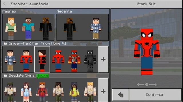The height and width of the screenshot is (102, 183).
Task: Select the highlighted red-black jacket skin
Action: coord(42,59)
